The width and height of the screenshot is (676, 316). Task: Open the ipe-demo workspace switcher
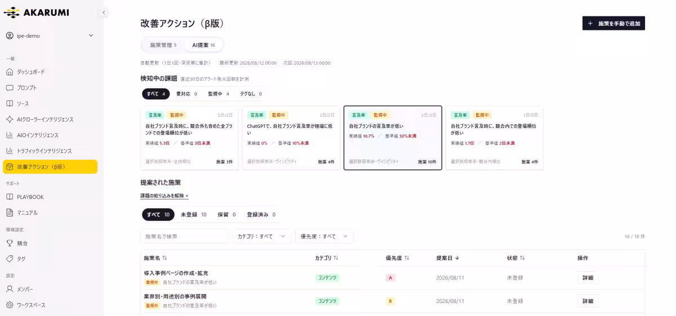coord(50,35)
